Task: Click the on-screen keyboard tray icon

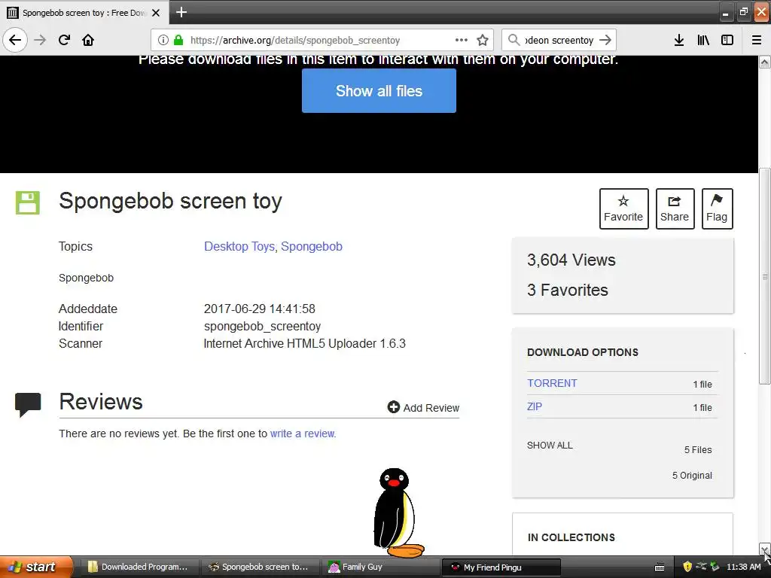Action: tap(660, 567)
